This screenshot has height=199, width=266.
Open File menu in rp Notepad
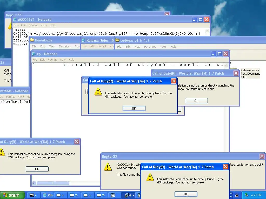coord(35,60)
